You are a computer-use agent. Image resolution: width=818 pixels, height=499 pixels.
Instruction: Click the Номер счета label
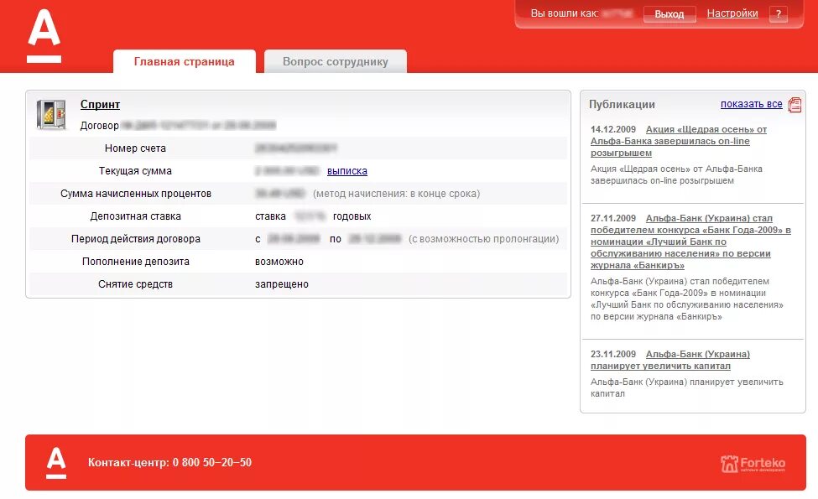pyautogui.click(x=135, y=148)
